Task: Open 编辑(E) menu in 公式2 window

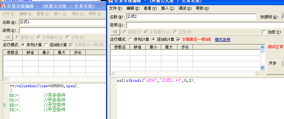Action: pos(133,8)
